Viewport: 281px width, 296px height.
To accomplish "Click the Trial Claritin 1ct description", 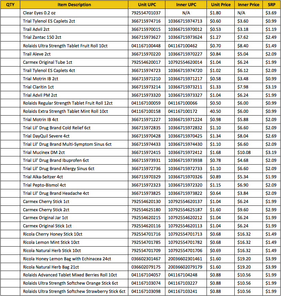I will click(x=38, y=87).
